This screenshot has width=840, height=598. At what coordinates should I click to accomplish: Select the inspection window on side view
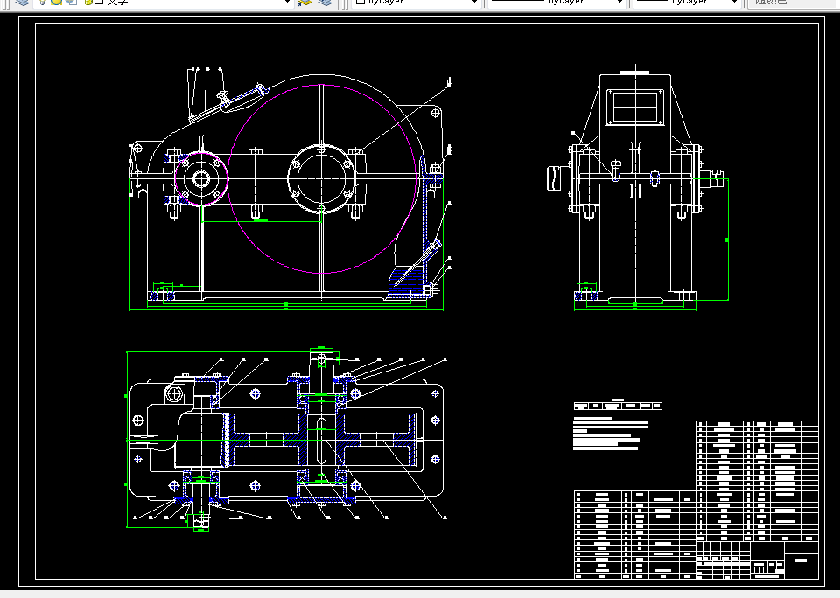tap(635, 107)
